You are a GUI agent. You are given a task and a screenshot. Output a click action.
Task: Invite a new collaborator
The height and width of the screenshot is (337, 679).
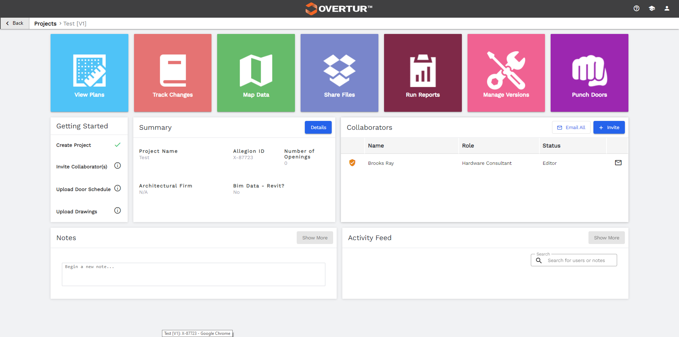pyautogui.click(x=609, y=127)
